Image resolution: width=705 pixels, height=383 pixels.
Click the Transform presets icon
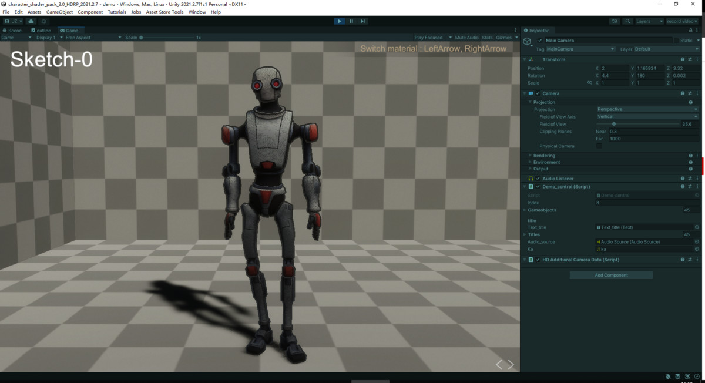[x=690, y=59]
